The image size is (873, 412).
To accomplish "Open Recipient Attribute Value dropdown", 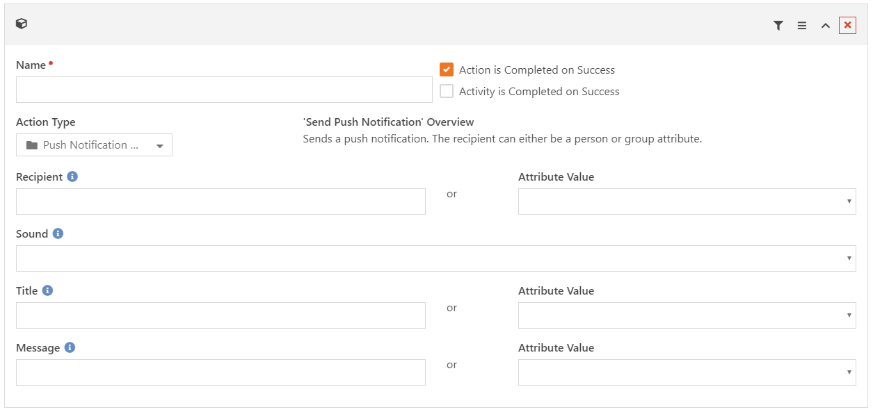I will pyautogui.click(x=687, y=201).
